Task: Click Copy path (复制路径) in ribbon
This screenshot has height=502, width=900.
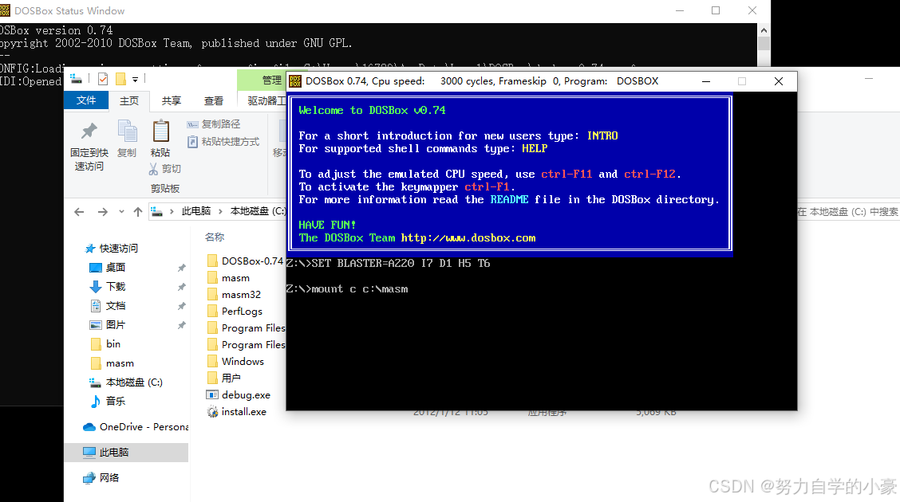Action: (x=214, y=124)
